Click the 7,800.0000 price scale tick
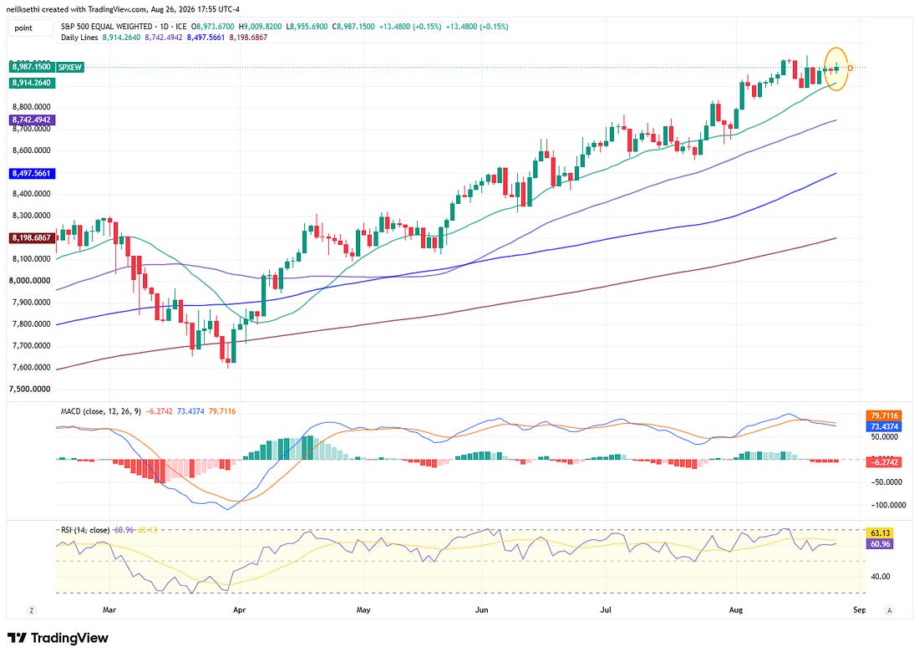Image resolution: width=919 pixels, height=657 pixels. point(31,324)
